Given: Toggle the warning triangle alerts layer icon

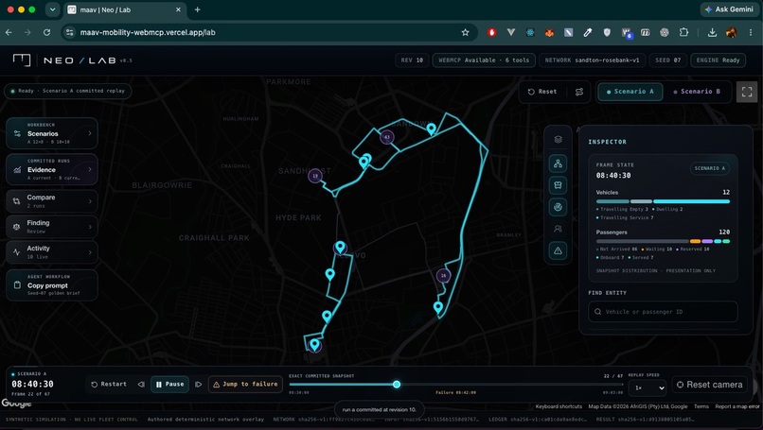Looking at the screenshot, I should 558,250.
